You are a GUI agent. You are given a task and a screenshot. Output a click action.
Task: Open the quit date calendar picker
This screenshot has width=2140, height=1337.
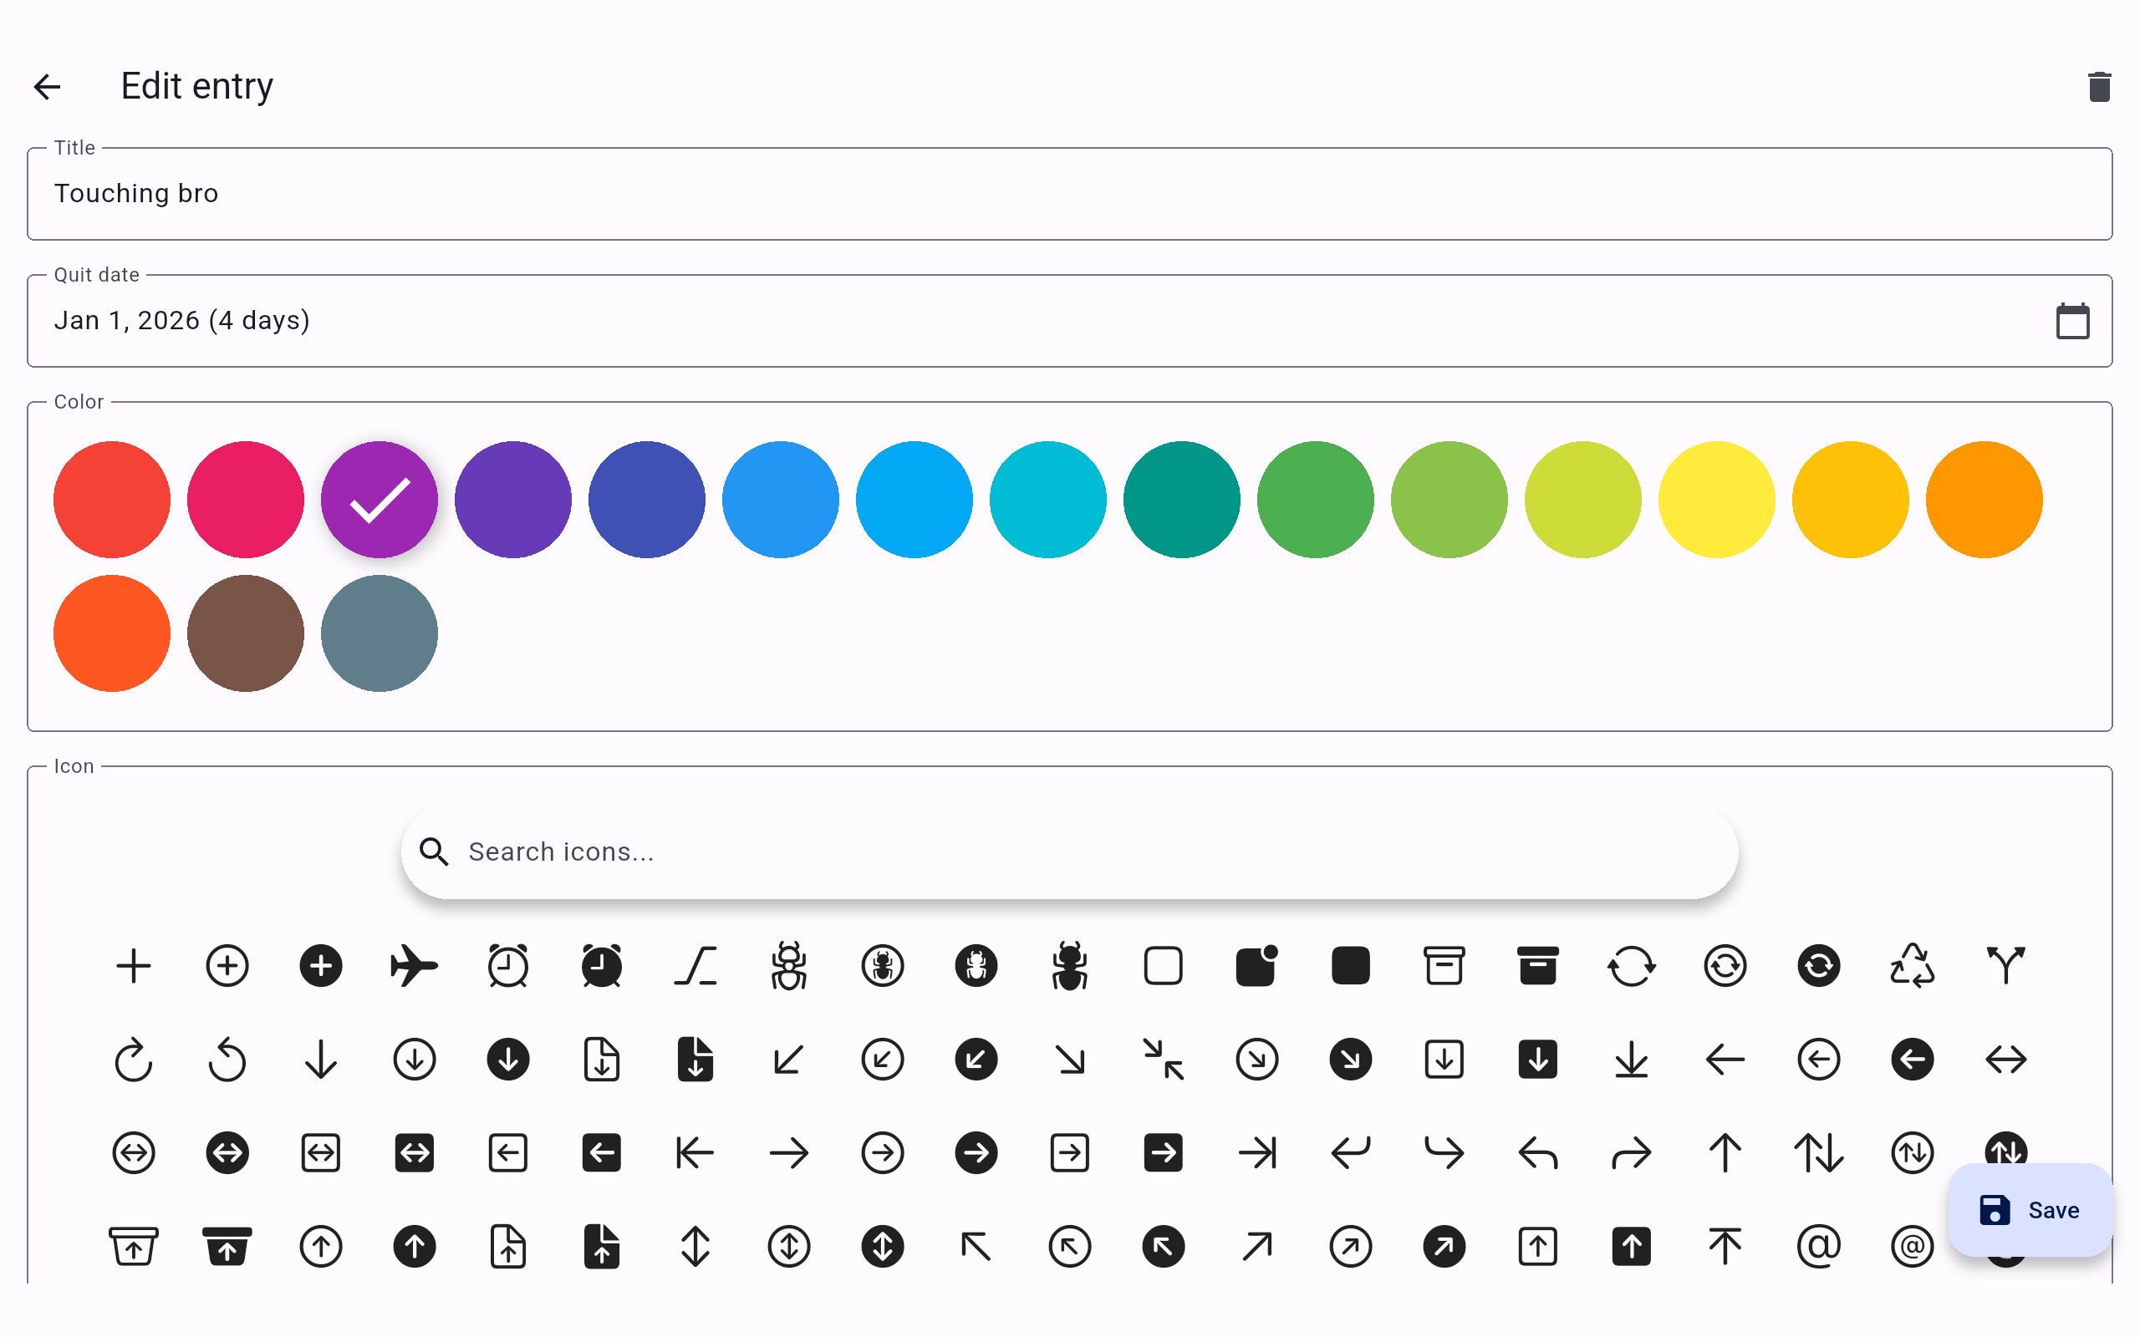pyautogui.click(x=2072, y=321)
